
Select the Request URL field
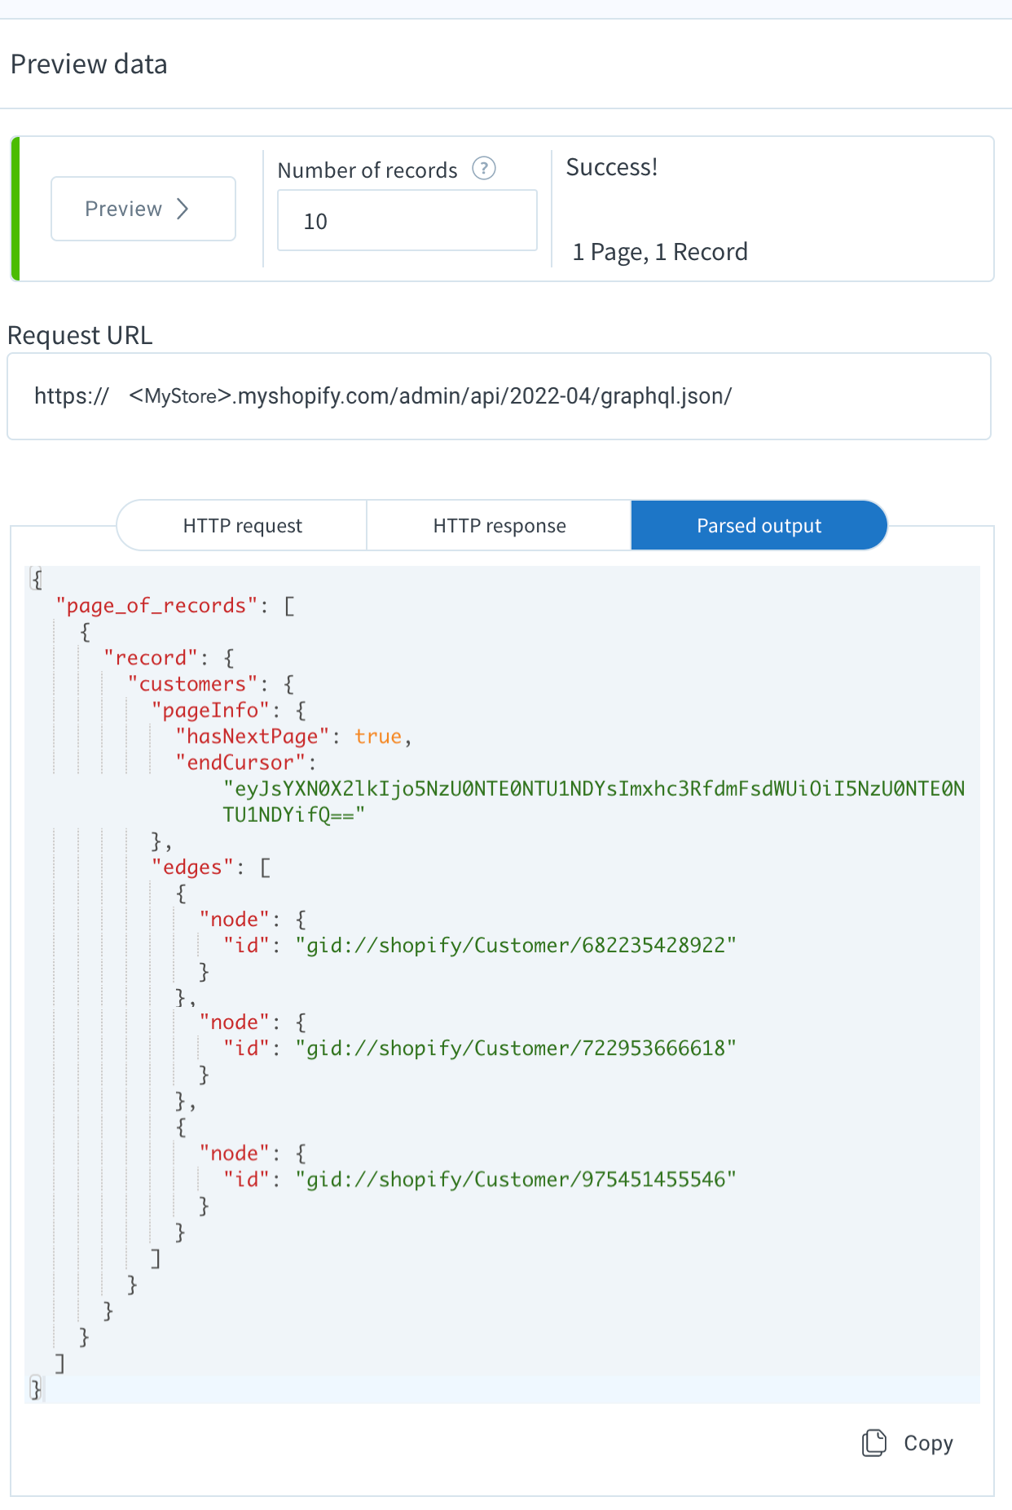(499, 396)
